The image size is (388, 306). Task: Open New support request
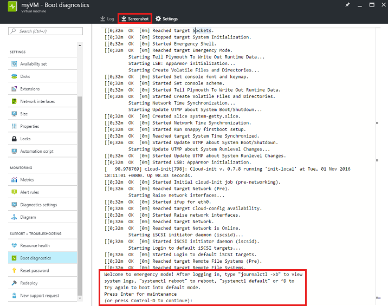[40, 296]
